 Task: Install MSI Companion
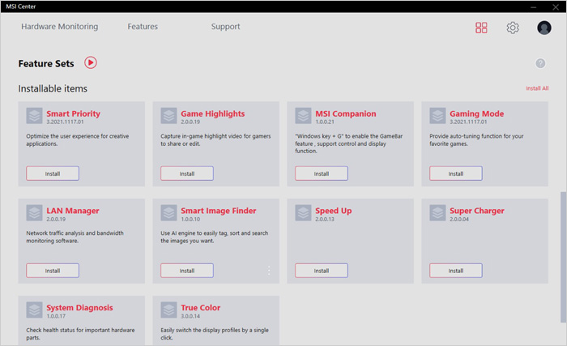(x=322, y=173)
